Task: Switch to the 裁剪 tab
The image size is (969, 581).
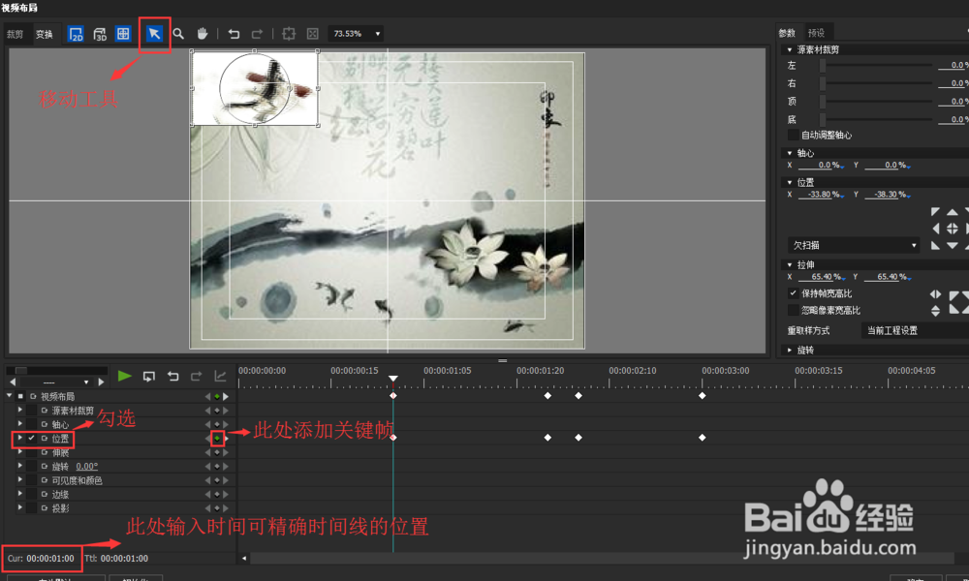Action: coord(15,35)
